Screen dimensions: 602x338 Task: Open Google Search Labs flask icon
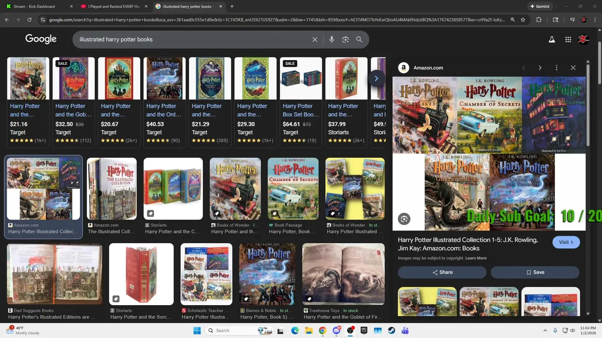(552, 39)
